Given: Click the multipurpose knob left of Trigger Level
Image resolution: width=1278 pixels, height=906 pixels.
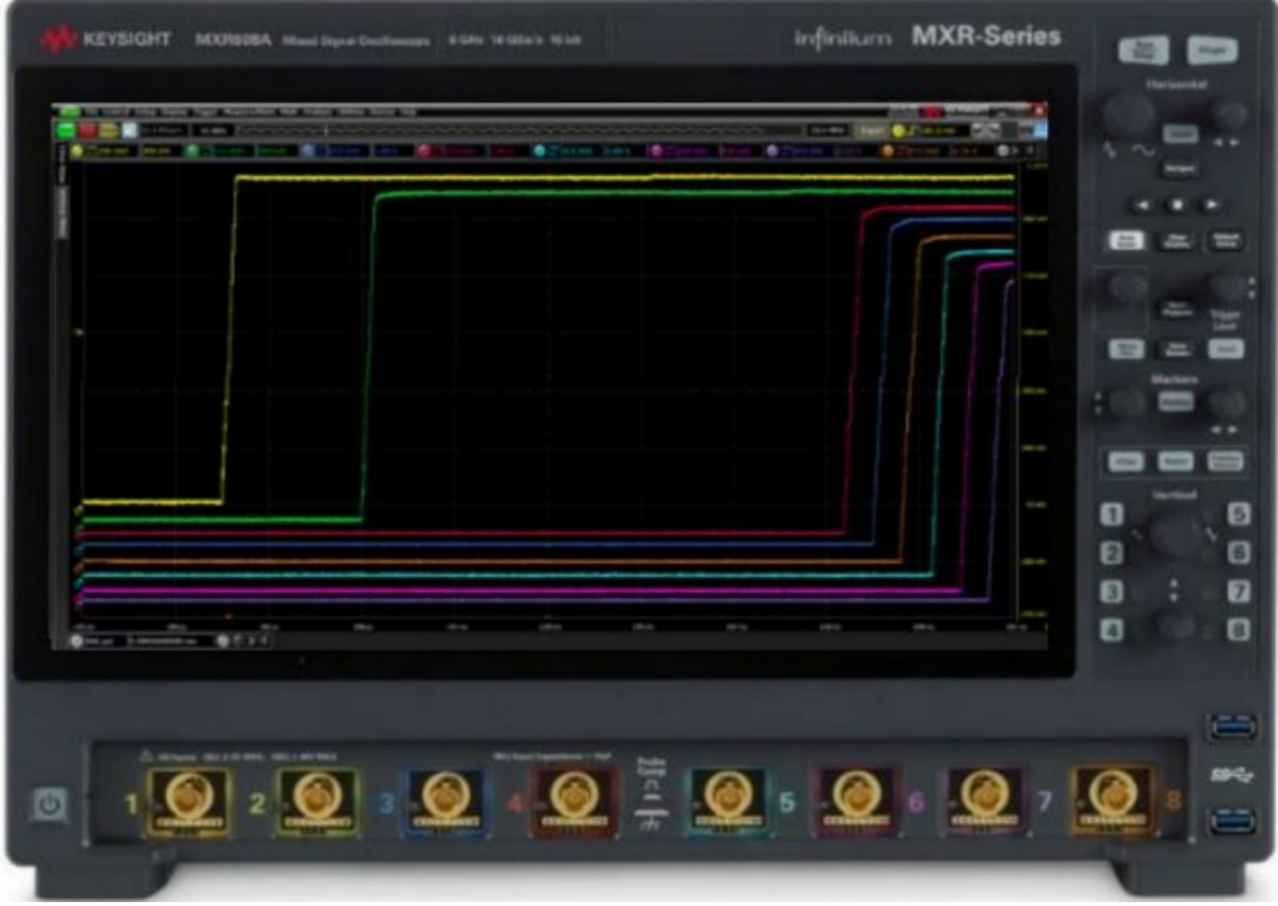Looking at the screenshot, I should (x=1128, y=288).
